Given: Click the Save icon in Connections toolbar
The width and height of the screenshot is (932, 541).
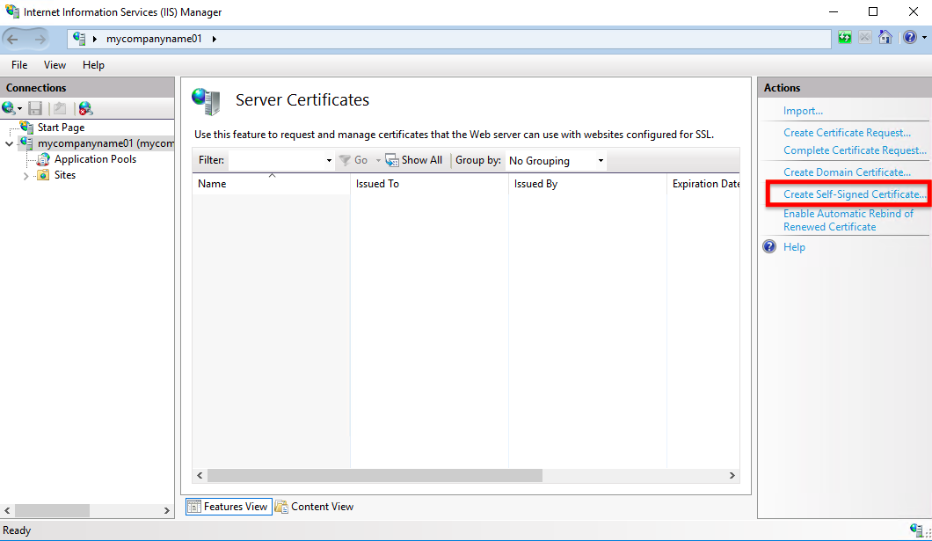Looking at the screenshot, I should click(35, 108).
